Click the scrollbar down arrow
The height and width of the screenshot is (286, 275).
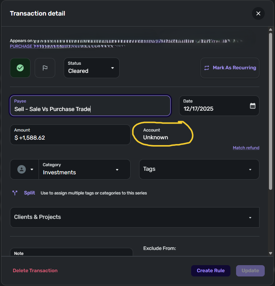click(271, 253)
